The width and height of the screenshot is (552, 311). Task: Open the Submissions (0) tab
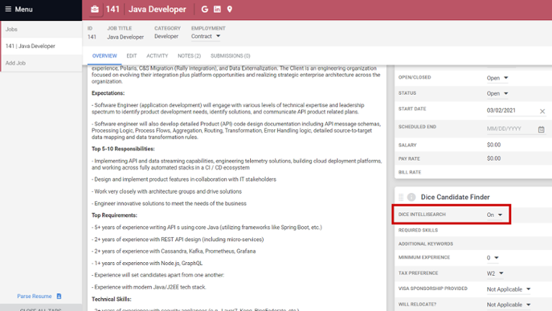pyautogui.click(x=230, y=56)
